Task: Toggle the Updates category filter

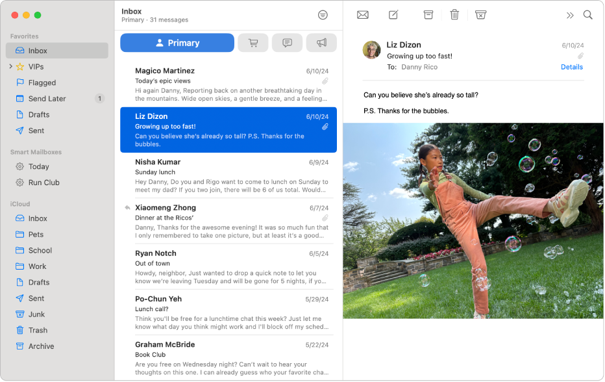Action: 287,42
